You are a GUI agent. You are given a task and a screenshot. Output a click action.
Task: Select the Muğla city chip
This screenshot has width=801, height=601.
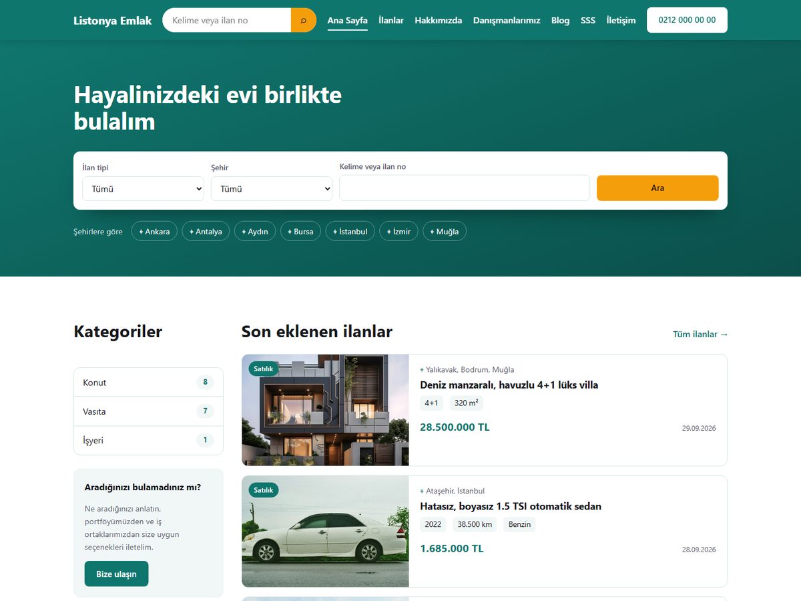(x=445, y=231)
